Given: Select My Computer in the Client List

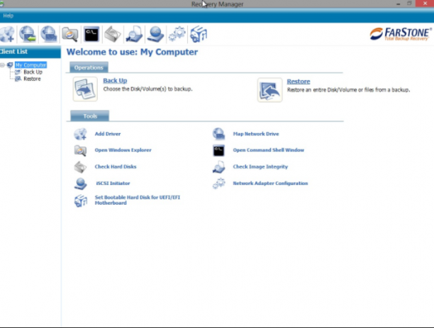Looking at the screenshot, I should tap(30, 65).
